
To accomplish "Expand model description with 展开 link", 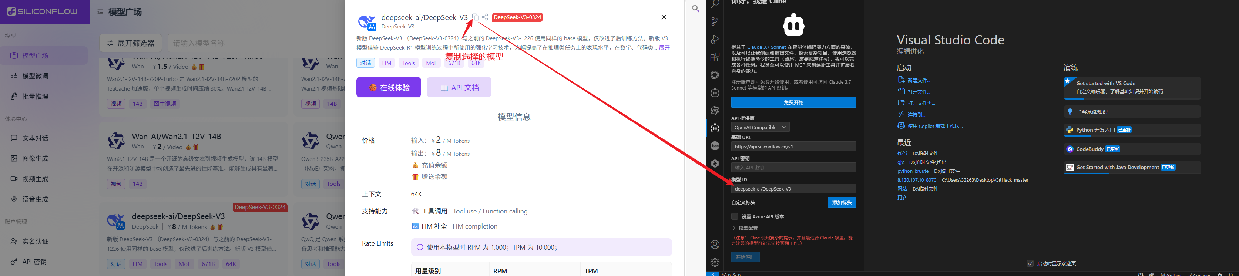I will (664, 48).
